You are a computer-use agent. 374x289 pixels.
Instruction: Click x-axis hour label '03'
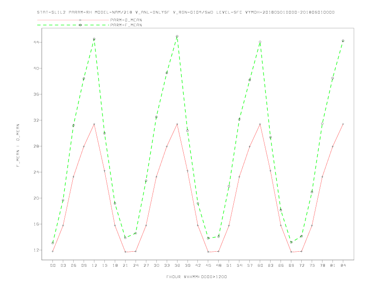tap(63, 265)
